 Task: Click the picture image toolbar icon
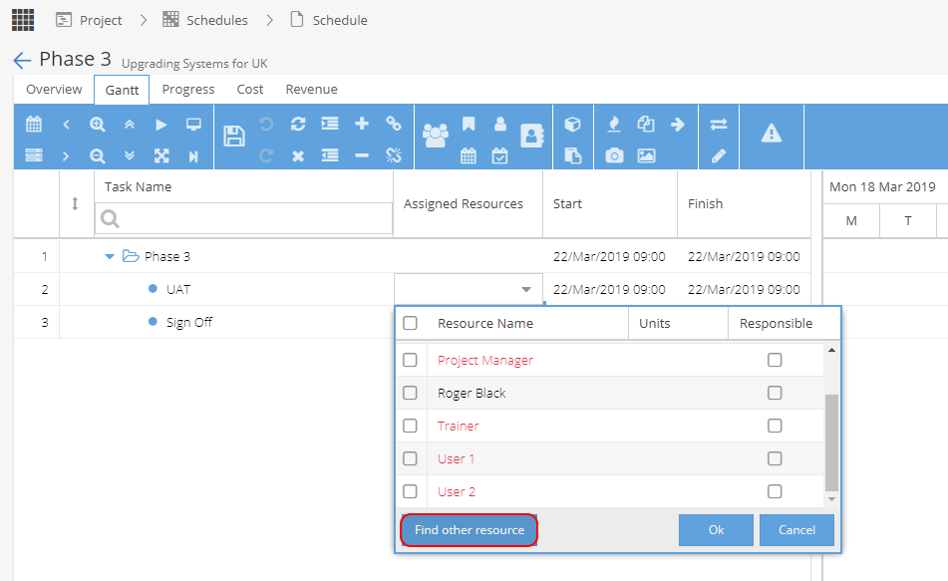point(646,156)
